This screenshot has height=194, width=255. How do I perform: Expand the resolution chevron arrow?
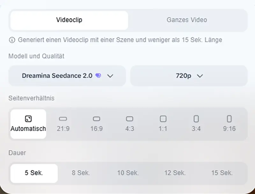pyautogui.click(x=200, y=76)
